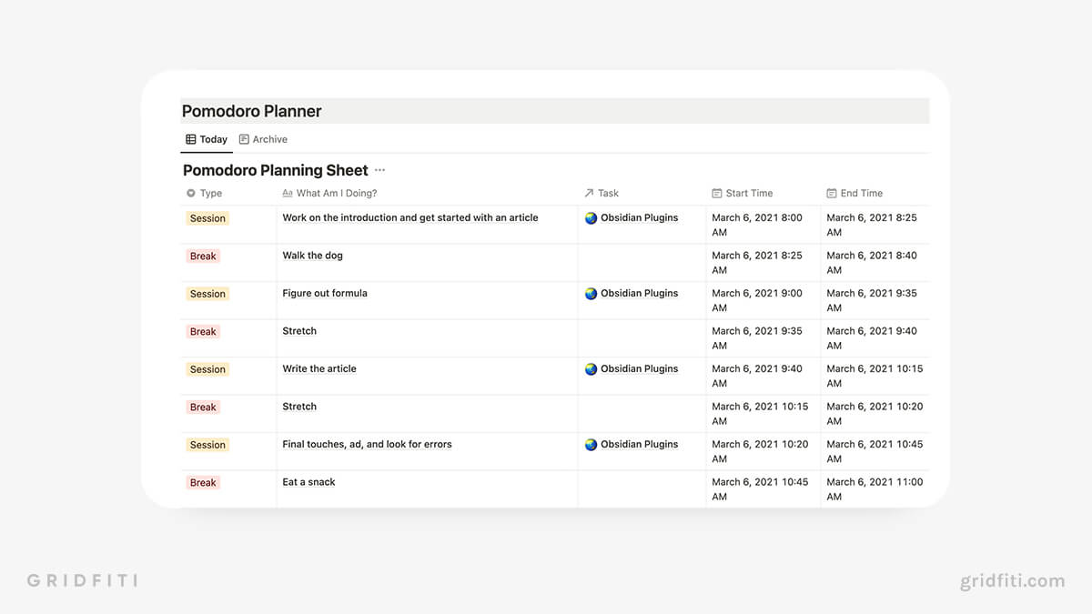Viewport: 1092px width, 614px height.
Task: Click the table icon on Today tab
Action: 191,139
